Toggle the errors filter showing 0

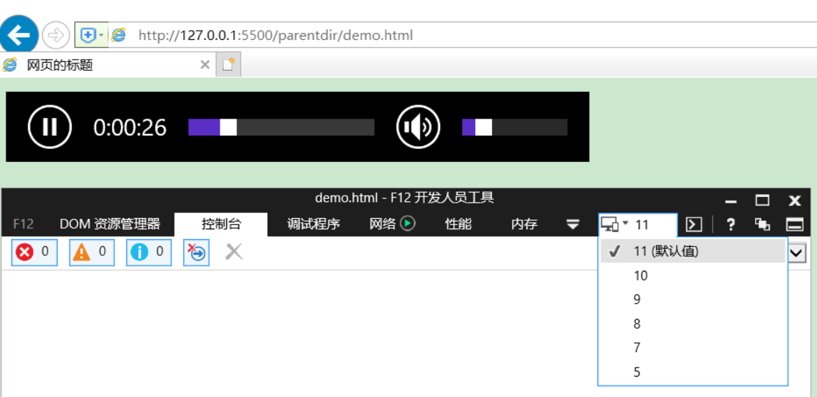[x=34, y=253]
